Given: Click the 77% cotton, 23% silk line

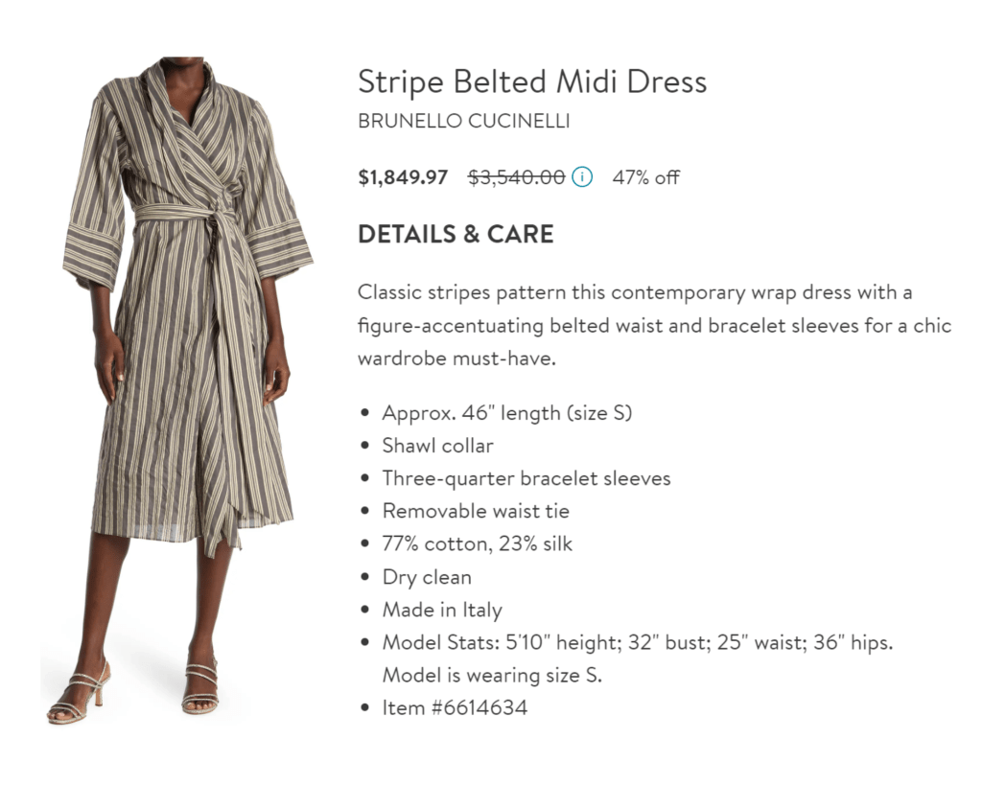Looking at the screenshot, I should tap(477, 543).
